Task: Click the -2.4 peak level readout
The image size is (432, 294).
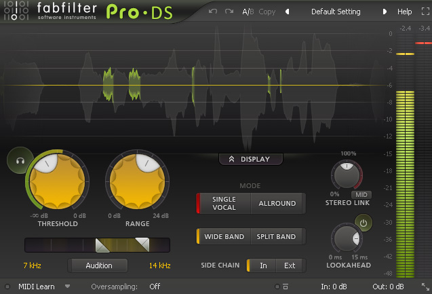Action: (x=406, y=28)
